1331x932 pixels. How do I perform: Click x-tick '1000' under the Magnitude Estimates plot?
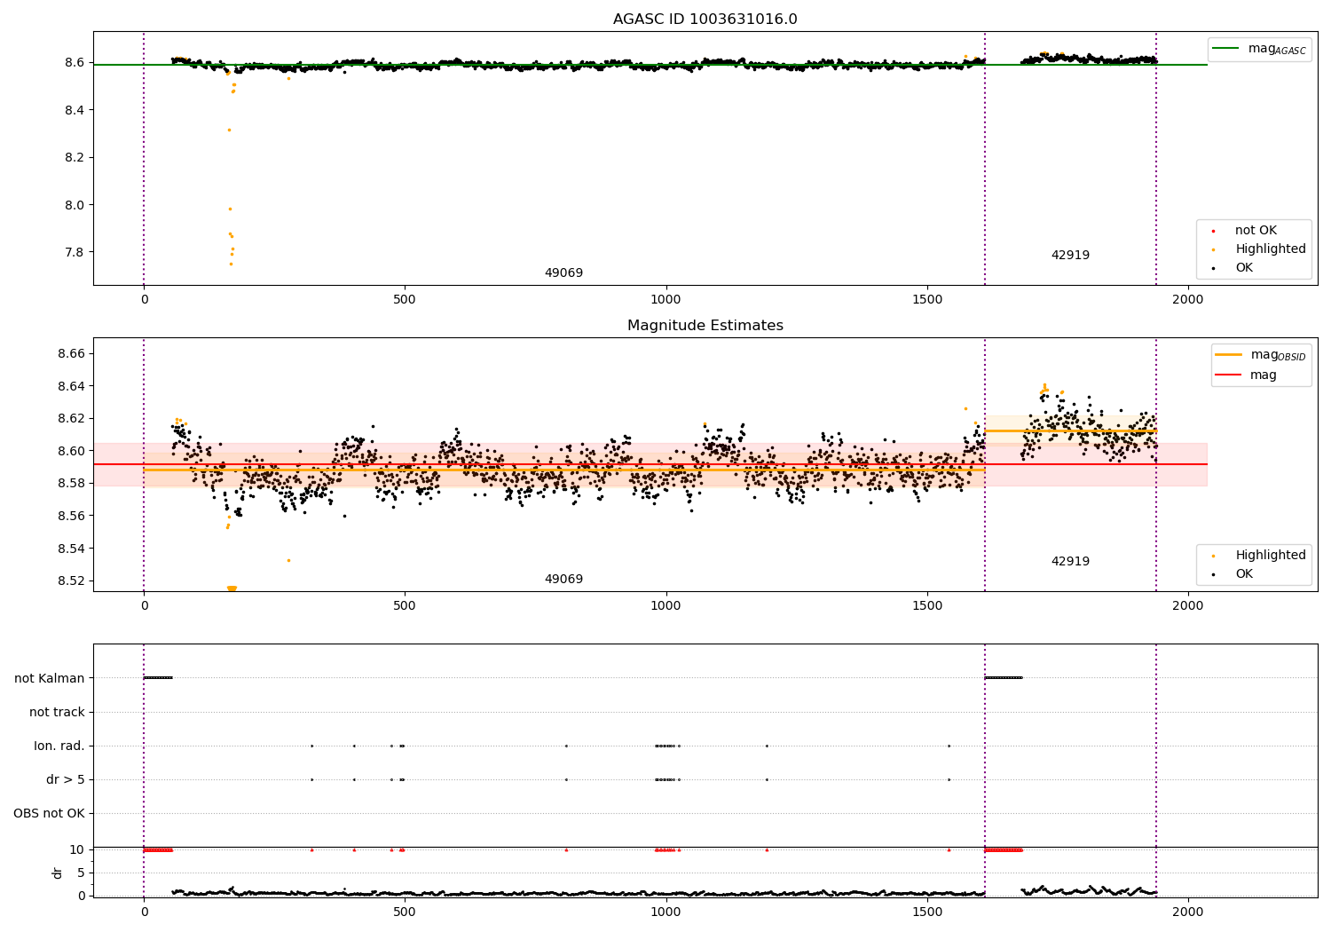665,606
